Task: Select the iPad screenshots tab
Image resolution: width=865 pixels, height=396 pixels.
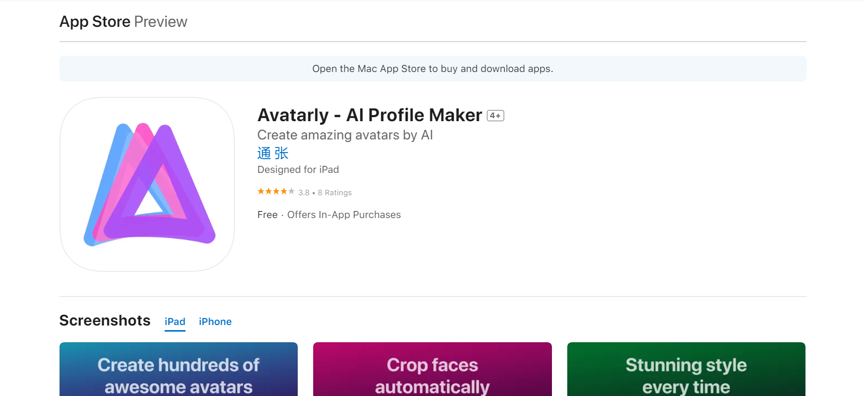Action: [x=175, y=321]
